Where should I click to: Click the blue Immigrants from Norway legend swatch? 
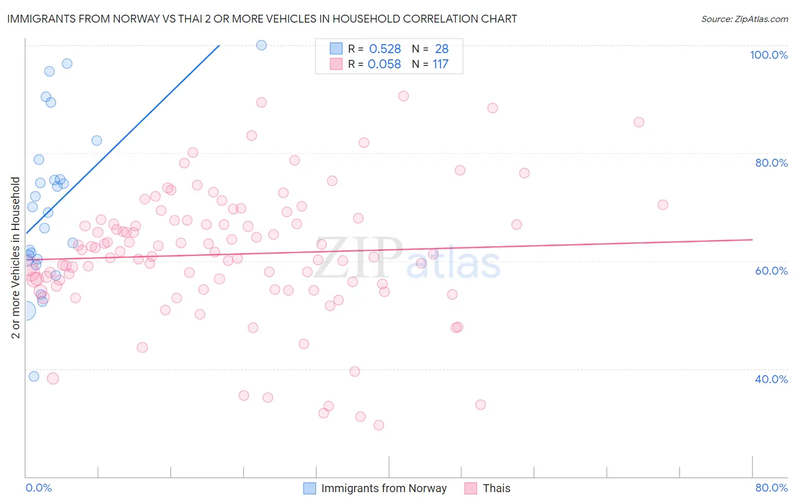pyautogui.click(x=309, y=488)
